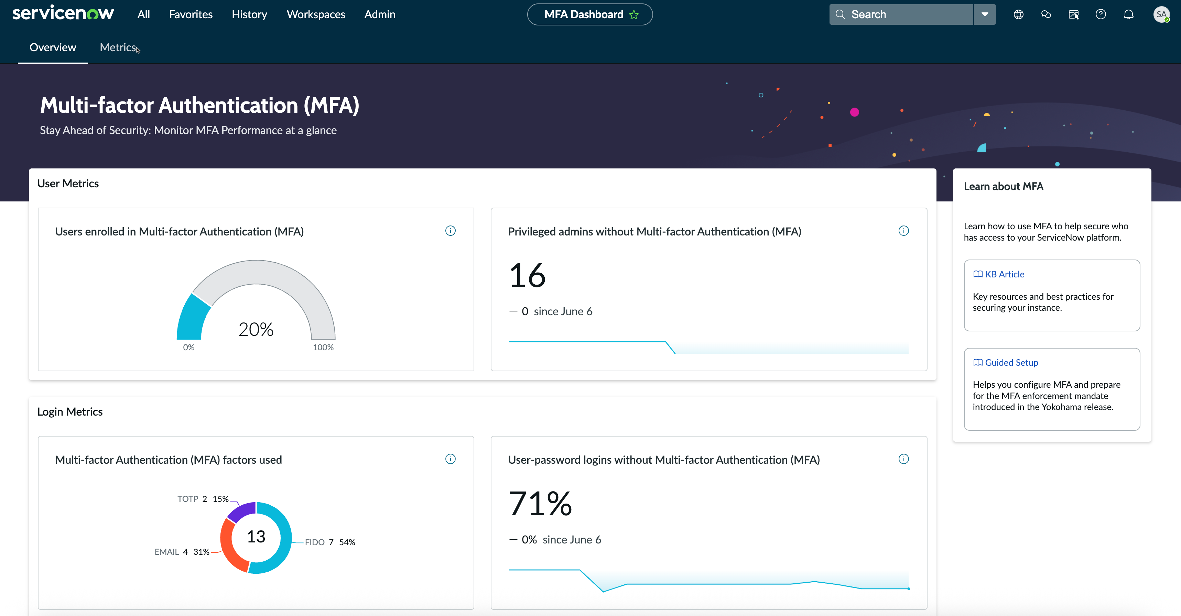Click the TOTP 2 15% label

tap(203, 499)
